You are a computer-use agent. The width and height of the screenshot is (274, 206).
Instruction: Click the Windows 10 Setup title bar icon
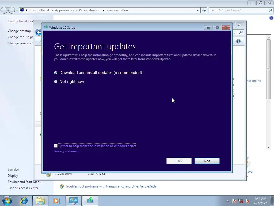[46, 27]
